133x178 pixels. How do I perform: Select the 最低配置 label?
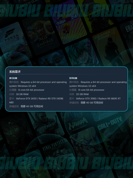[x=13, y=78]
